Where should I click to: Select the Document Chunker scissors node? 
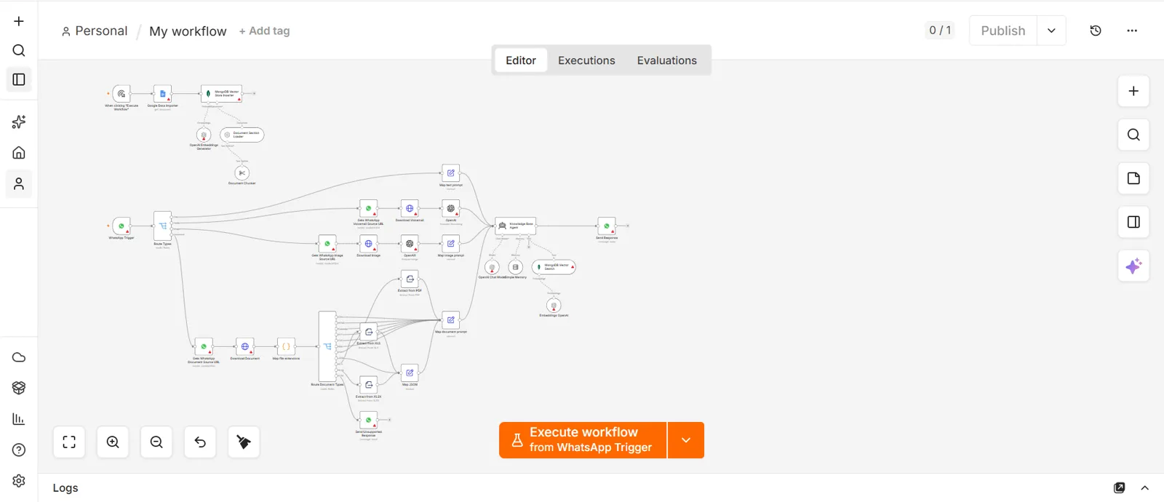[x=242, y=172]
